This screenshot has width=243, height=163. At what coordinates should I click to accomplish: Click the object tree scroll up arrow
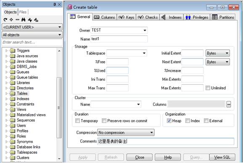59,51
